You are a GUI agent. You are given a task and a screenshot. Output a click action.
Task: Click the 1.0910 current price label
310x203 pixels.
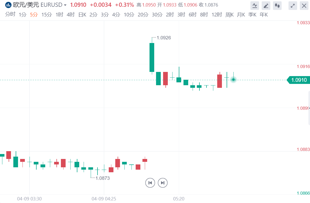coord(299,80)
